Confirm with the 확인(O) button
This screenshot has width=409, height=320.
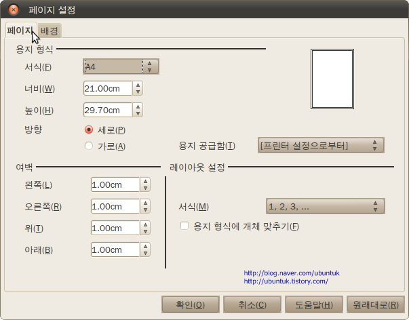[x=191, y=304]
